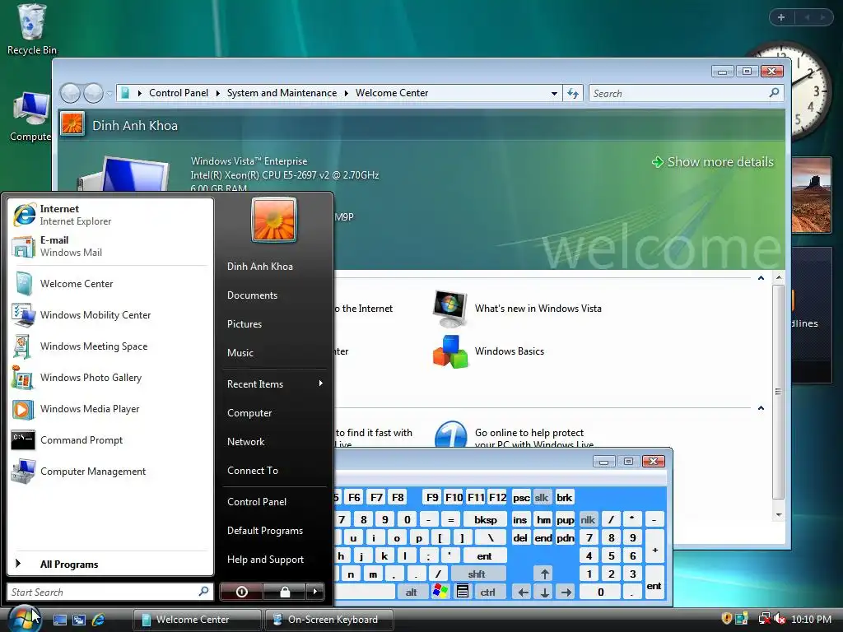Click Go online to help protect item
This screenshot has height=632, width=843.
coord(515,435)
